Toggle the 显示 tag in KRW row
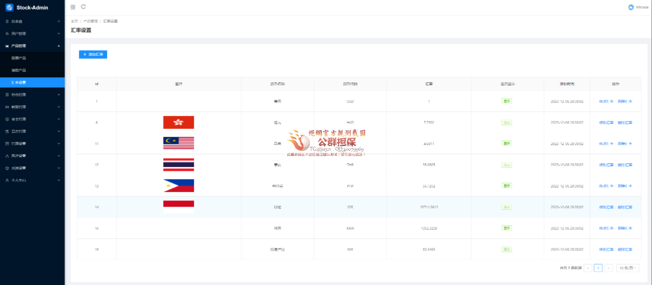 click(x=506, y=228)
